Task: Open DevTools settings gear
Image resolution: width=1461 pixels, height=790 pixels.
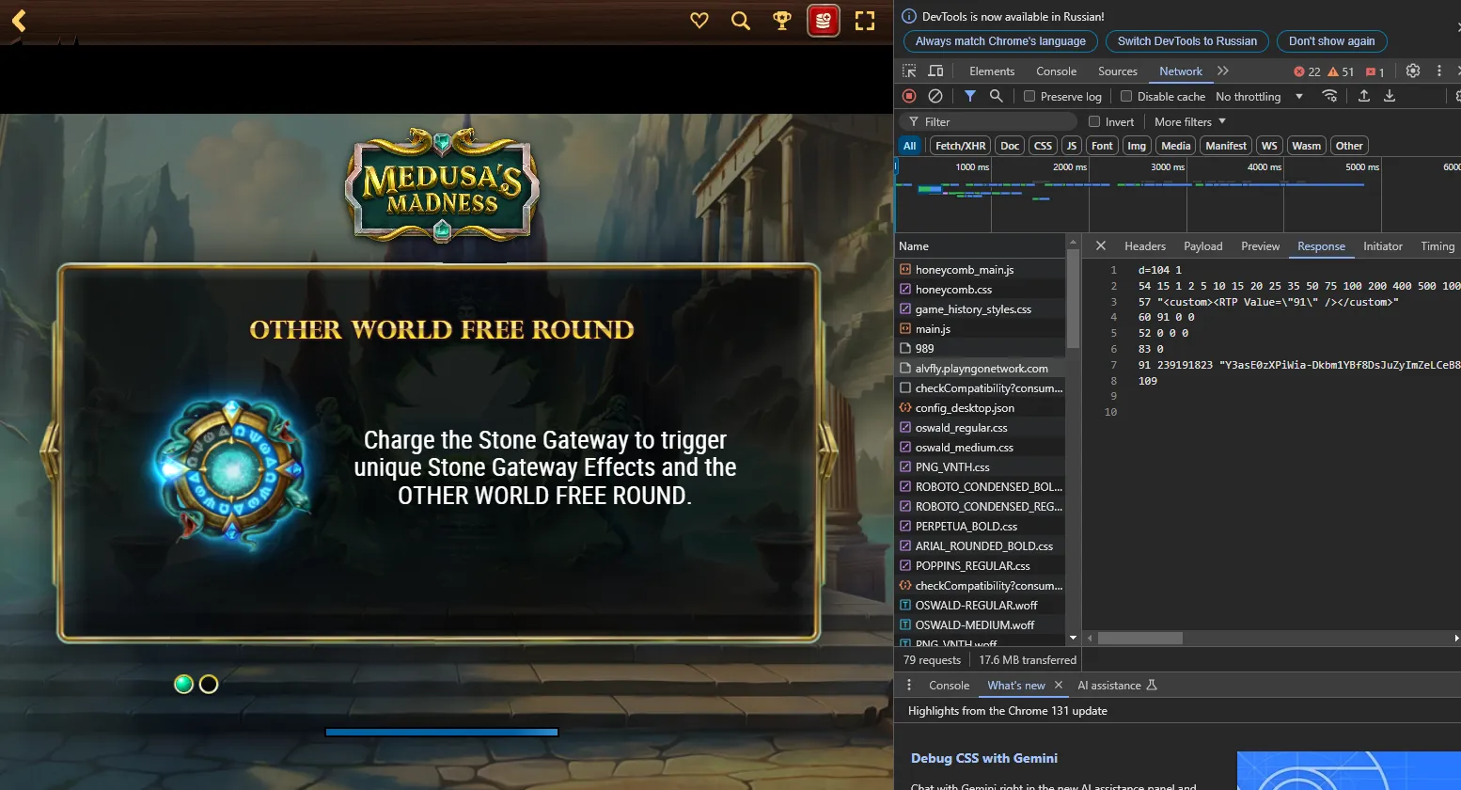Action: pos(1413,71)
